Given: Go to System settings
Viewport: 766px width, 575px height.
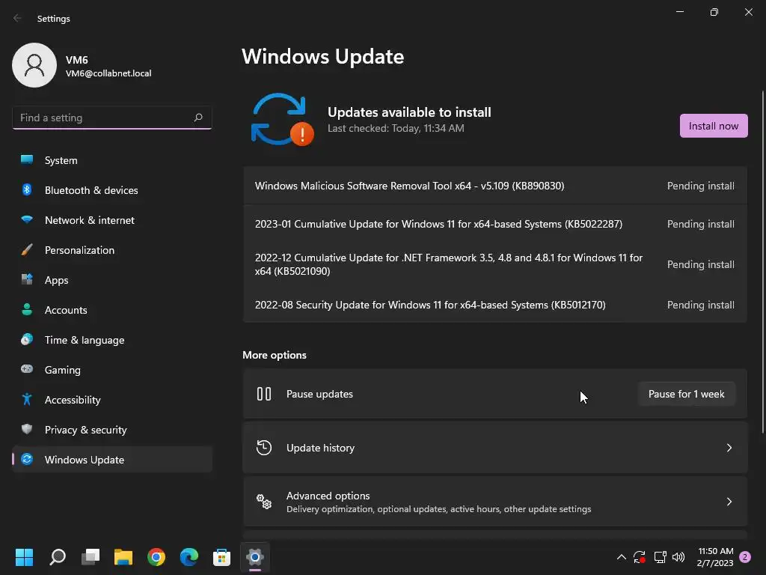Looking at the screenshot, I should 112,160.
